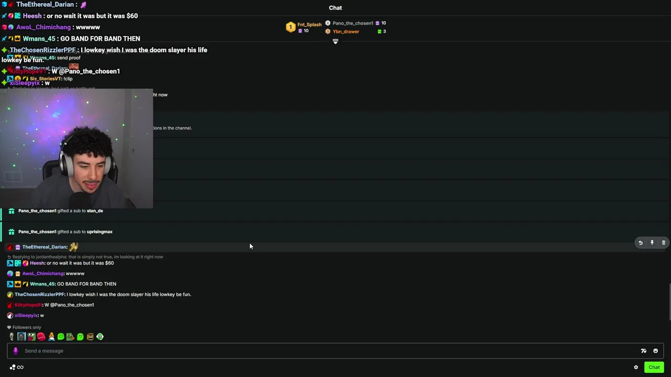
Task: Click the Replying to jordanthealpha line
Action: 85,257
